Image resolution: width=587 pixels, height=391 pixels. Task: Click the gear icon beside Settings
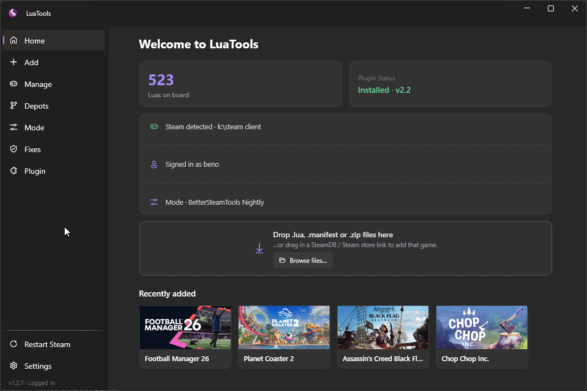14,365
